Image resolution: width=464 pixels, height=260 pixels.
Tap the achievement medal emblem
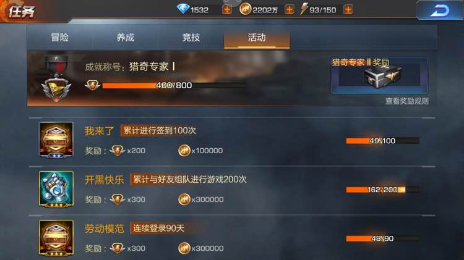56,79
